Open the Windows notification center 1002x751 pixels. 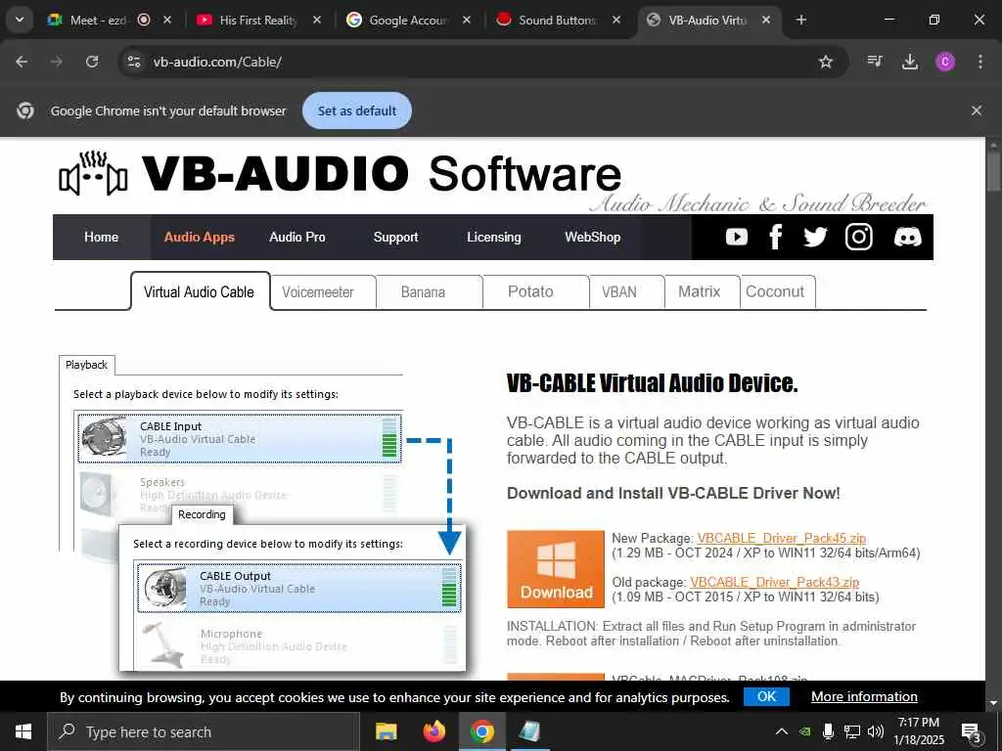972,731
